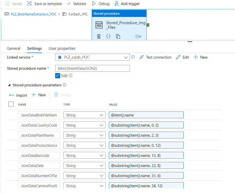Open the Linked service dropdown

click(126, 57)
